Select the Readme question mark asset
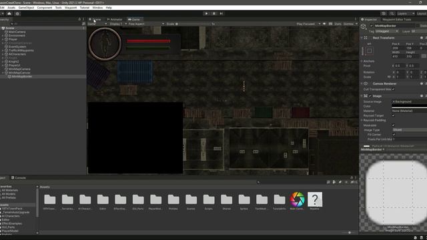Viewport: 427px width, 240px height. 315,201
